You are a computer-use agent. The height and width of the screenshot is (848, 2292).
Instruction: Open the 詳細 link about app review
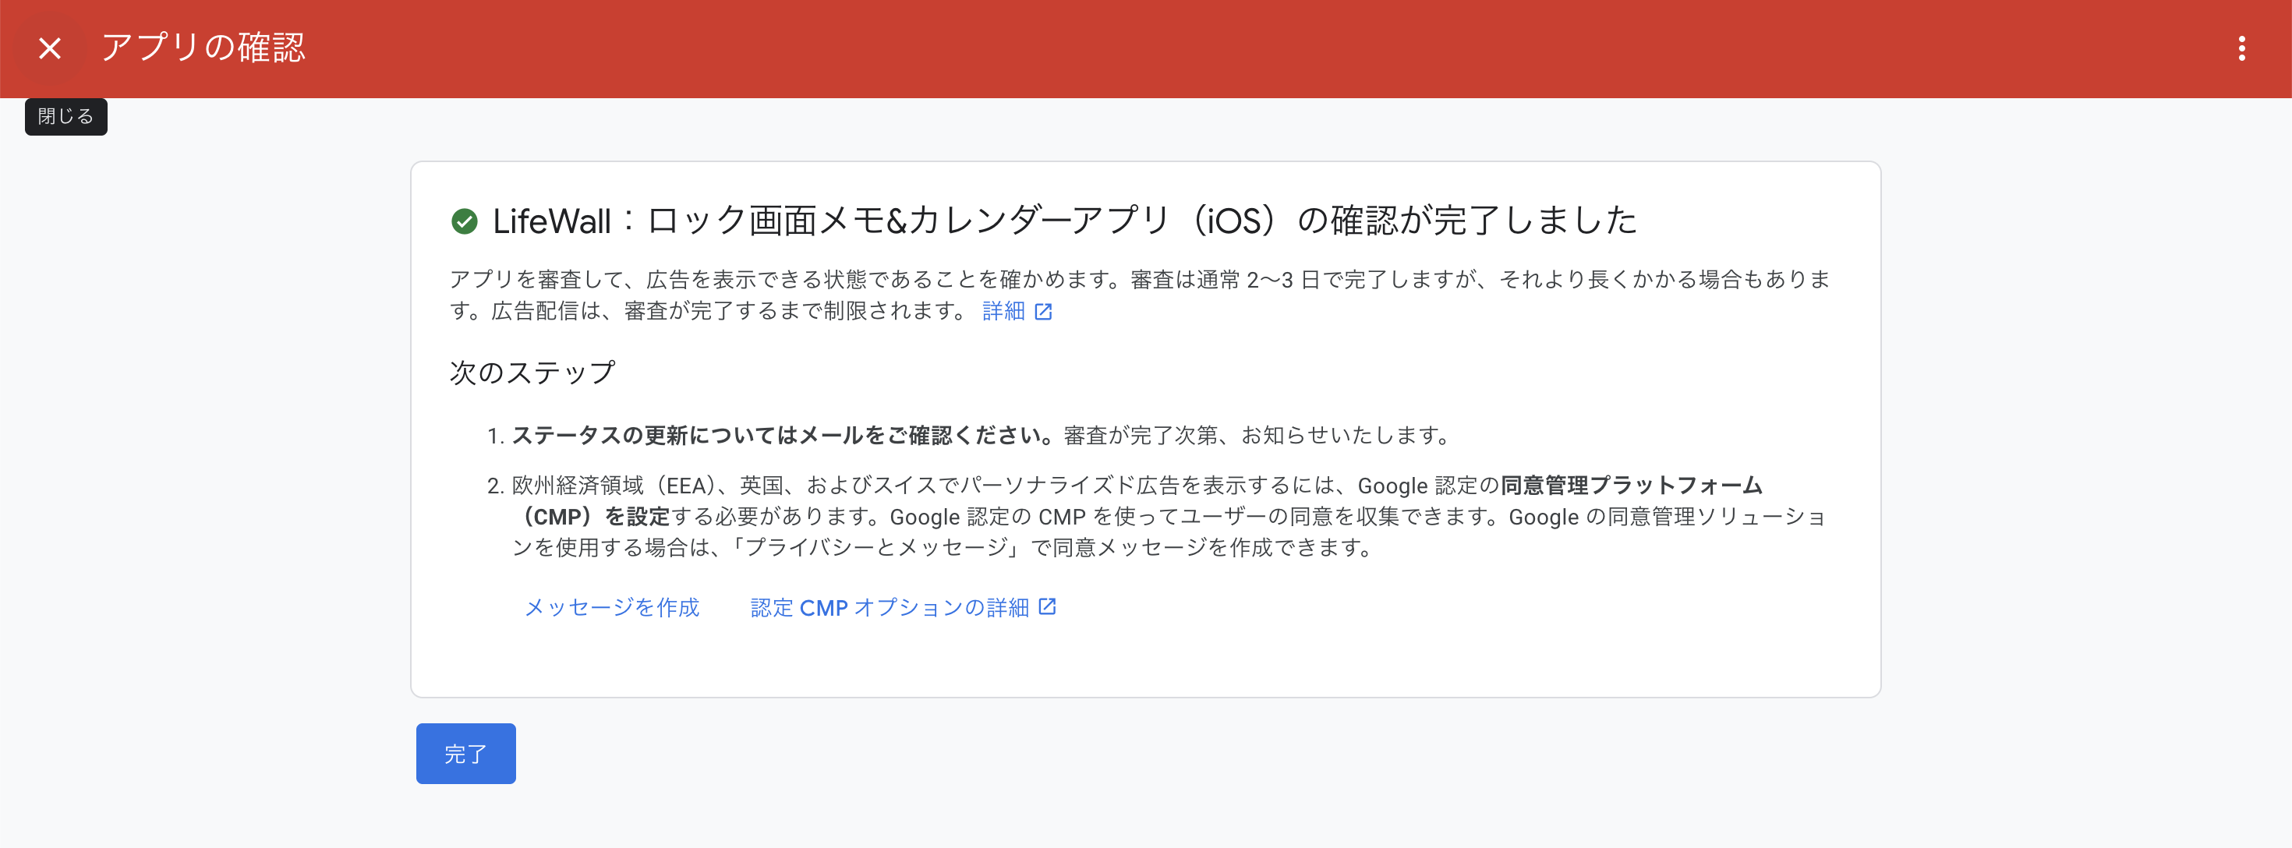coord(1003,310)
